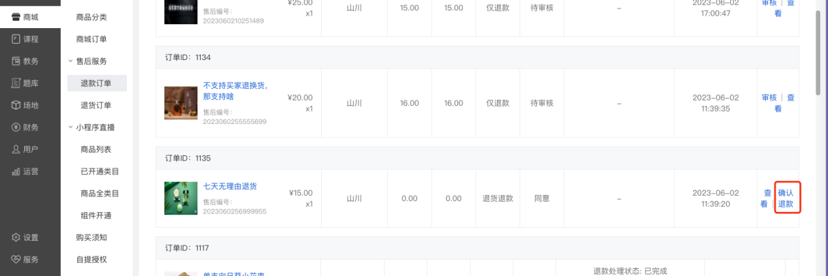
Task: Select the 财务 finance icon
Action: 16,127
